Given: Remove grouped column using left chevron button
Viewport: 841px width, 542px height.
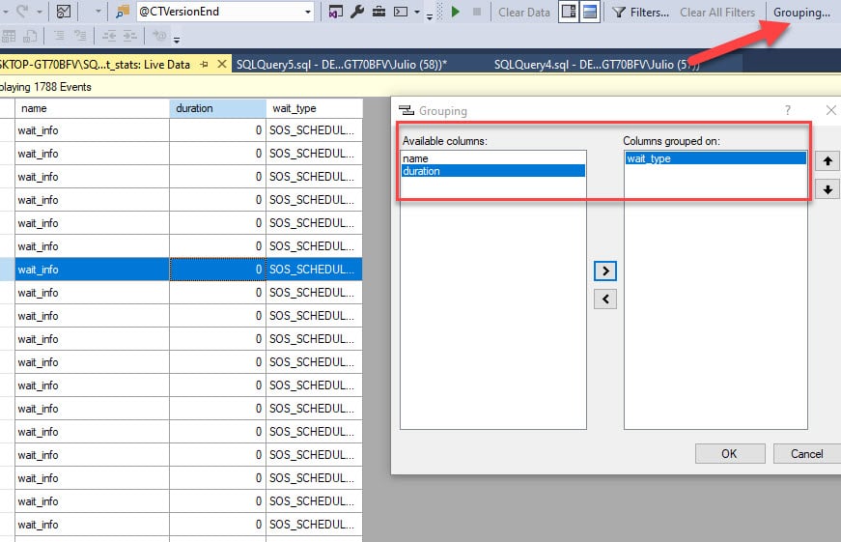Looking at the screenshot, I should (605, 299).
